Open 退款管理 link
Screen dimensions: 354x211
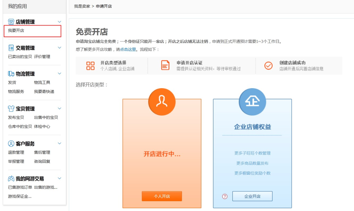point(16,152)
